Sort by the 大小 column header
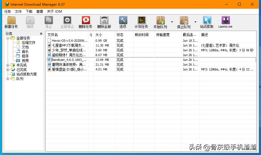This screenshot has width=261, height=155. coord(104,35)
